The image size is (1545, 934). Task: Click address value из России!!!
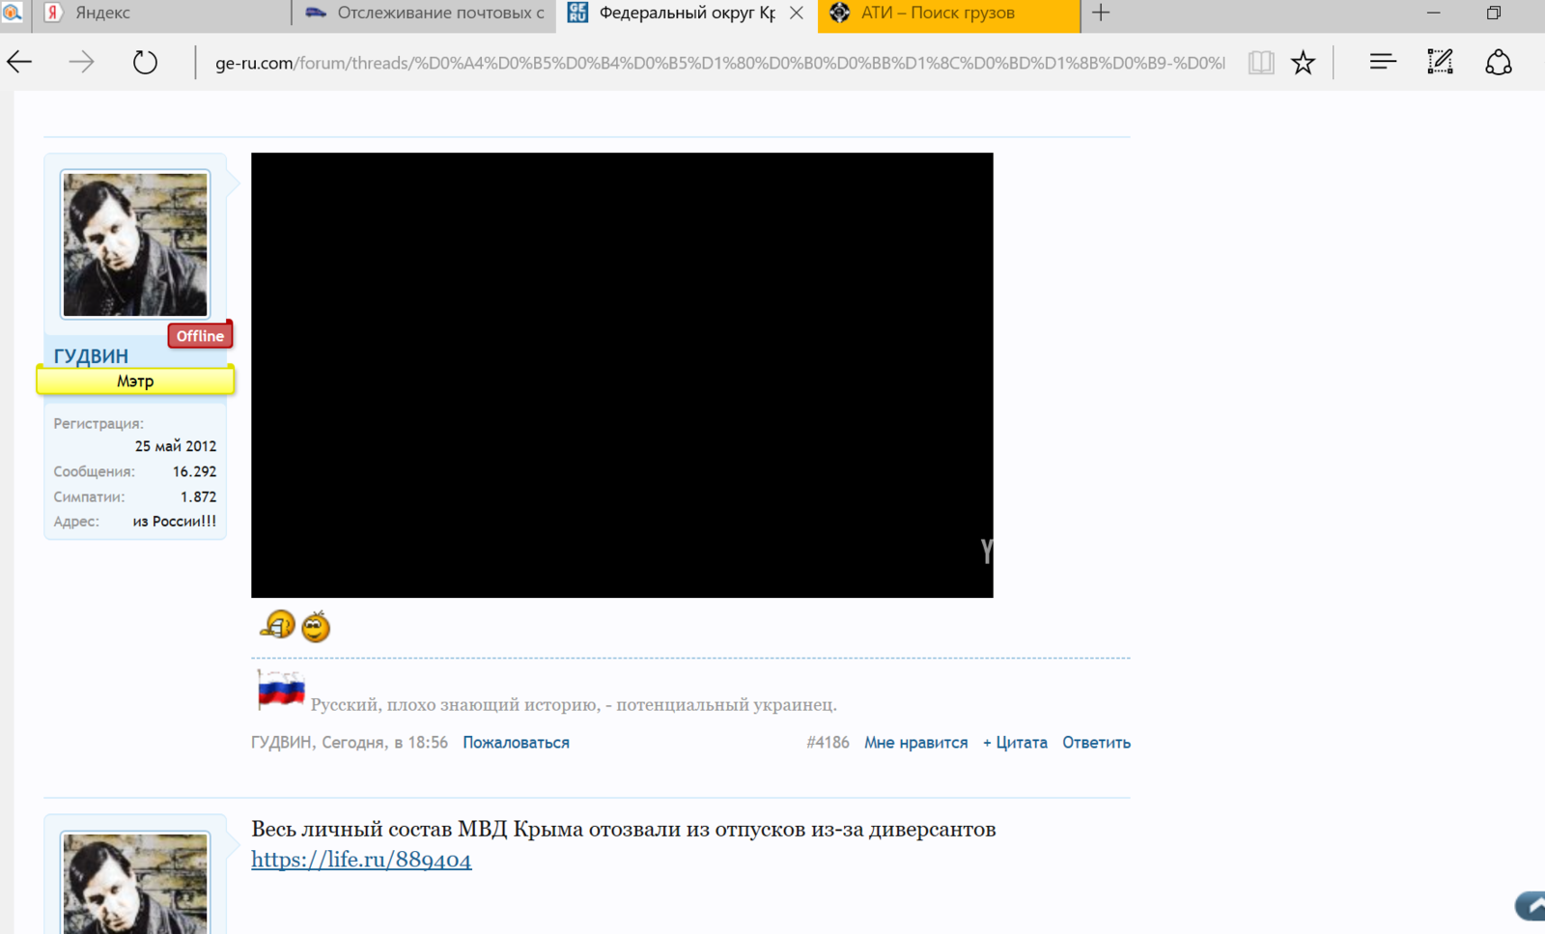click(x=175, y=521)
